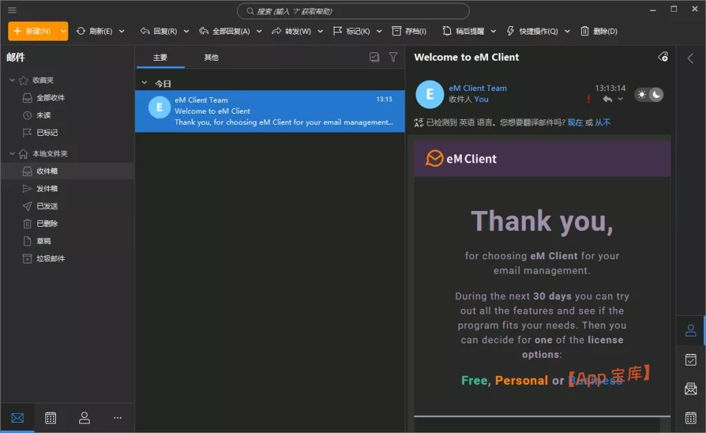Expand the right sidebar with the arrow
The height and width of the screenshot is (433, 706).
(690, 59)
